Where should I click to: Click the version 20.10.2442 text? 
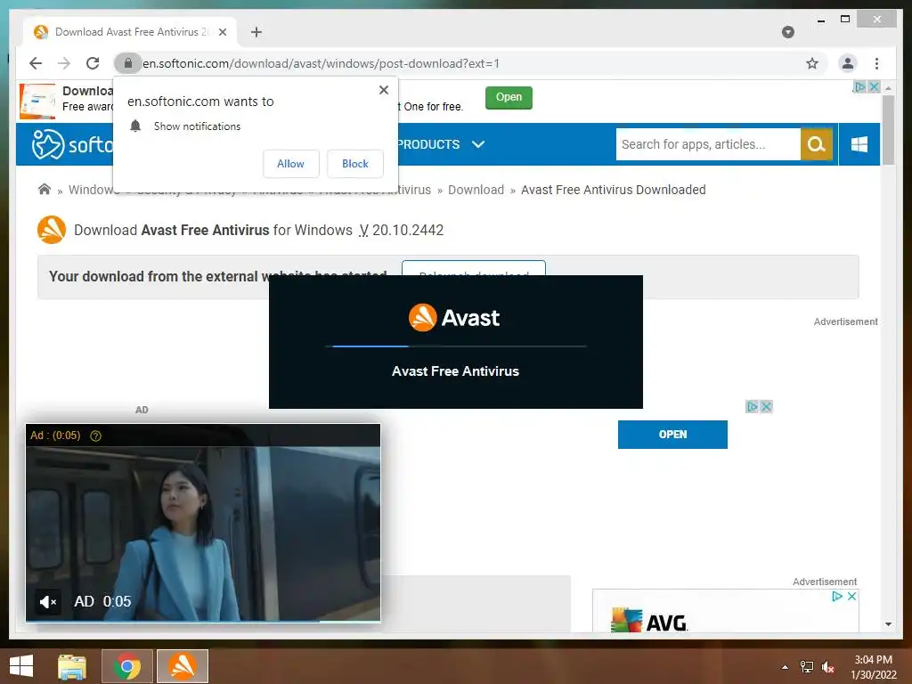[408, 231]
